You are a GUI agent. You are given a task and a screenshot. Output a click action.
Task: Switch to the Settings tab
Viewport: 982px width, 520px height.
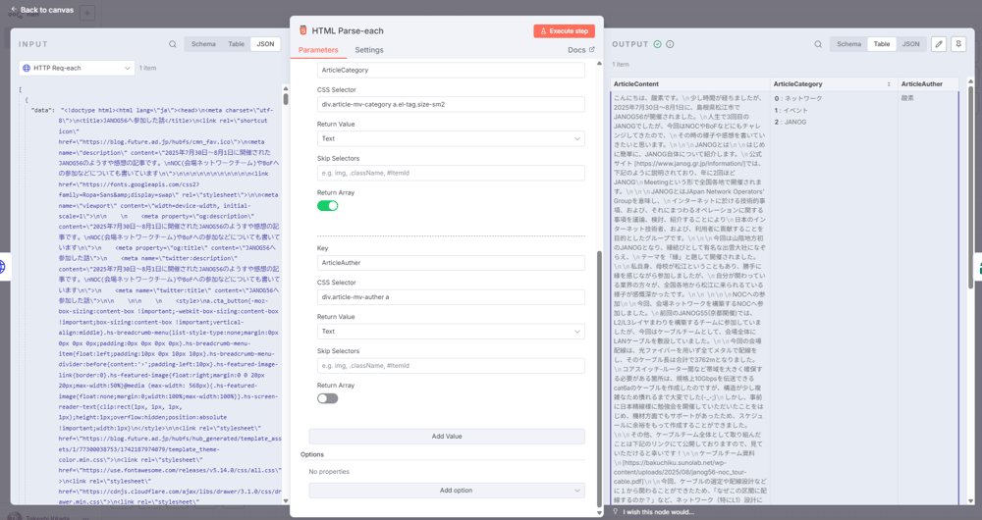[x=369, y=50]
